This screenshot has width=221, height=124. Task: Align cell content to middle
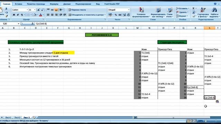52,10
